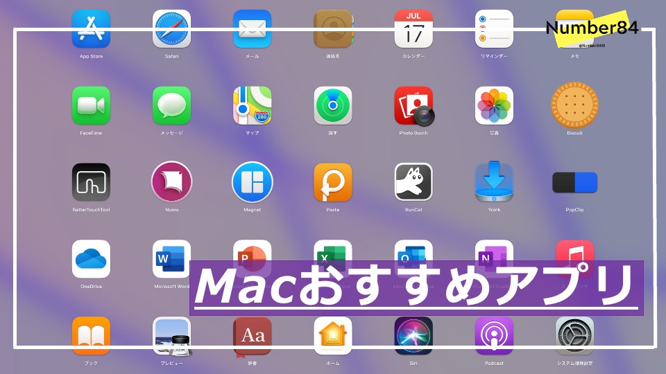Open the Photos (写真) app

tap(494, 105)
